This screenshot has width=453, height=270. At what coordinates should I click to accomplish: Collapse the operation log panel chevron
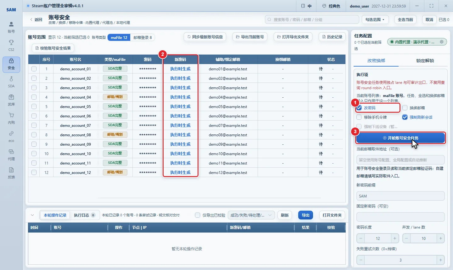point(32,215)
